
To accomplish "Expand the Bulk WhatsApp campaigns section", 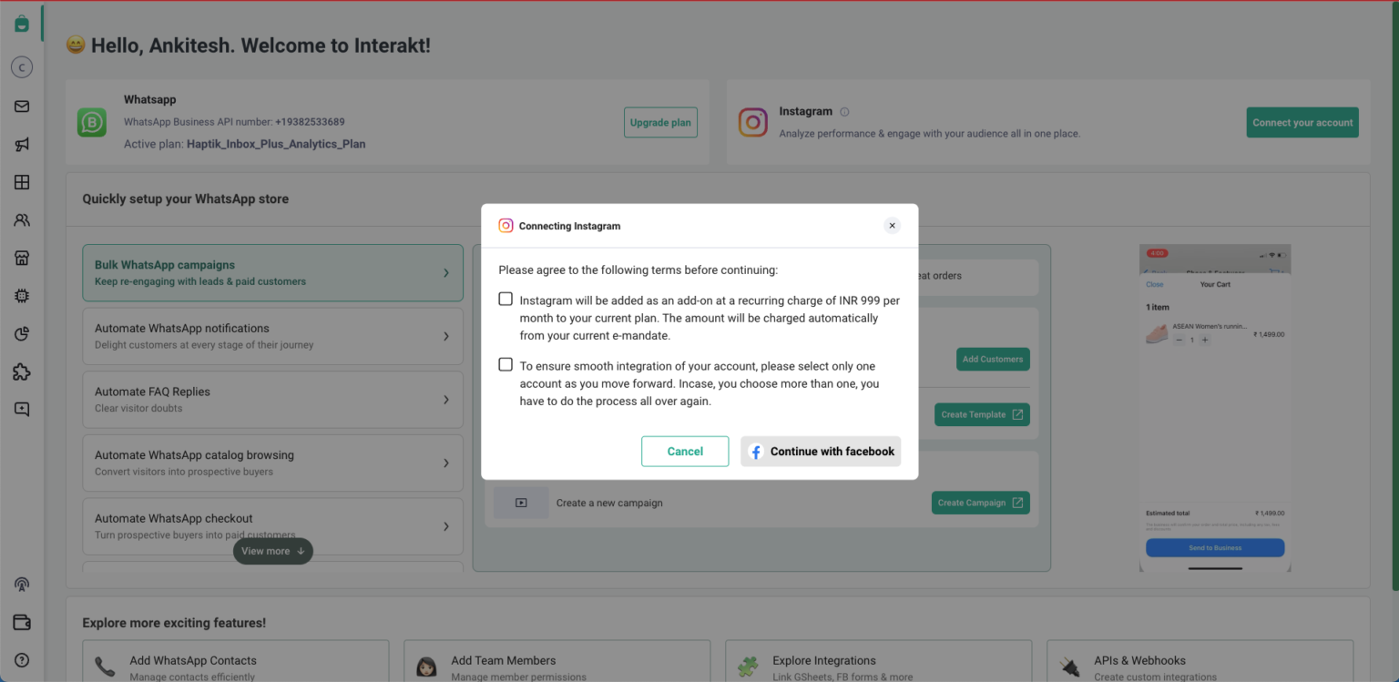I will point(446,272).
